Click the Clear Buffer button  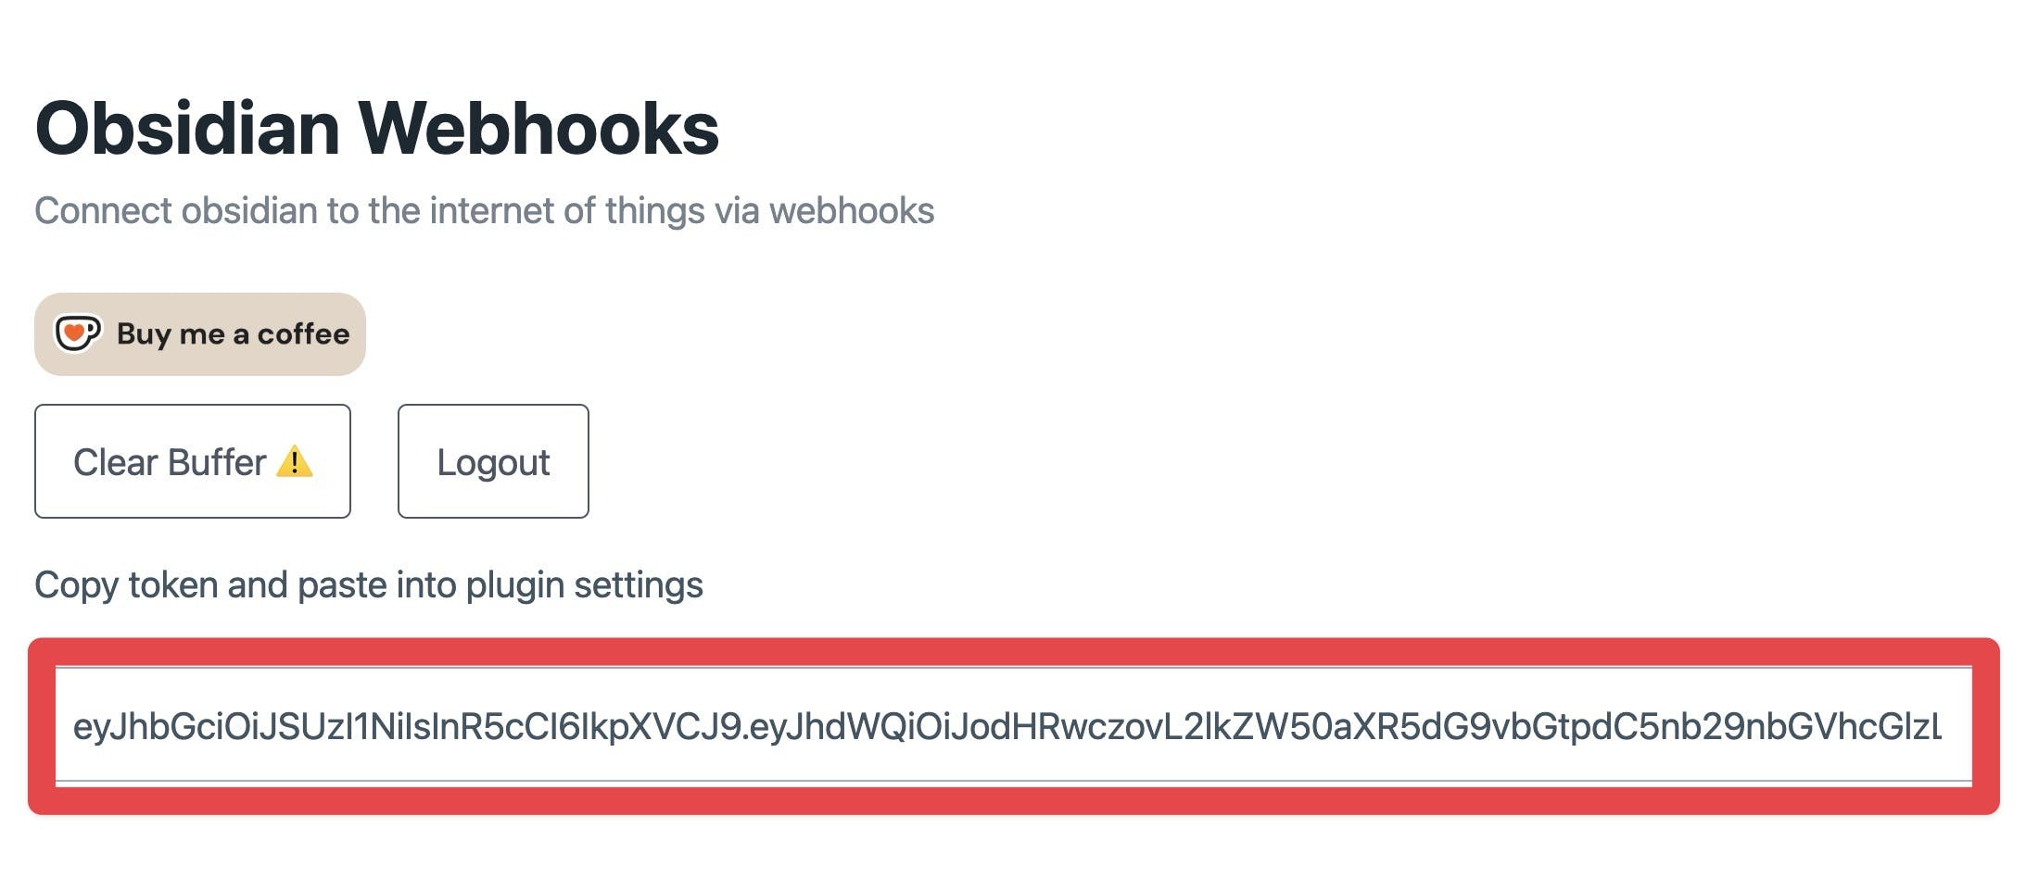point(192,461)
